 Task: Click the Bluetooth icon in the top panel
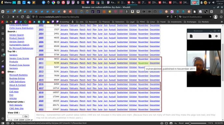[78, 2]
